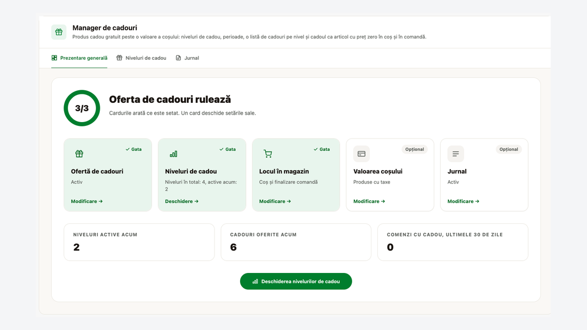Click the Comenzi cu cadou stat card
This screenshot has height=330, width=587.
453,242
